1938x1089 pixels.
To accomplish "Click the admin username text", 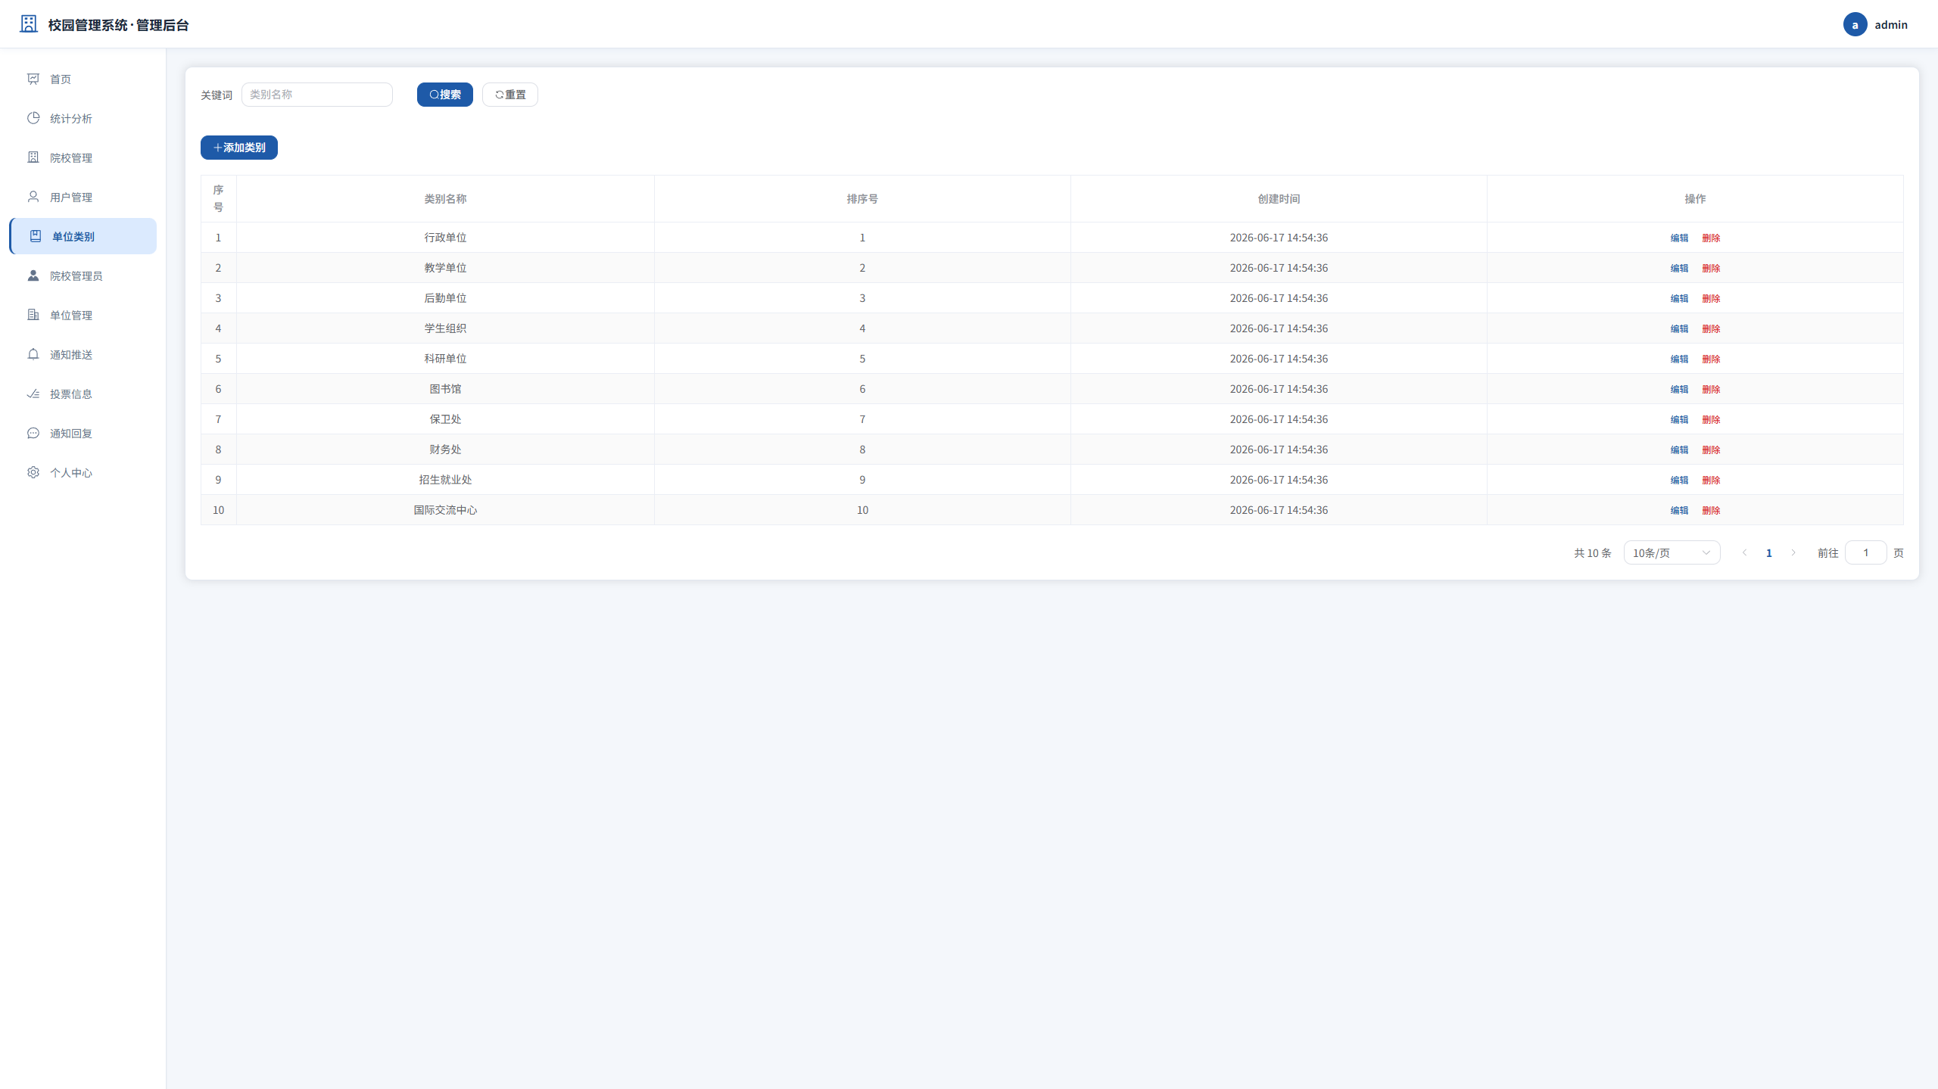I will (x=1891, y=24).
